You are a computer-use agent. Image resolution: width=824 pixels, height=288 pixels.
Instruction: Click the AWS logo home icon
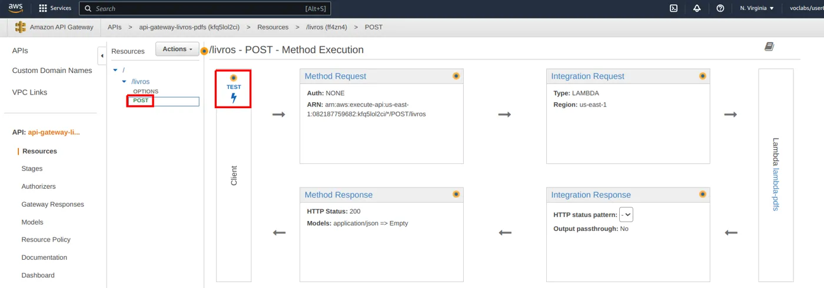click(16, 8)
